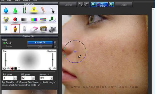The width and height of the screenshot is (155, 94).
Task: Zoom in with the green plus magnifier
Action: pyautogui.click(x=111, y=5)
